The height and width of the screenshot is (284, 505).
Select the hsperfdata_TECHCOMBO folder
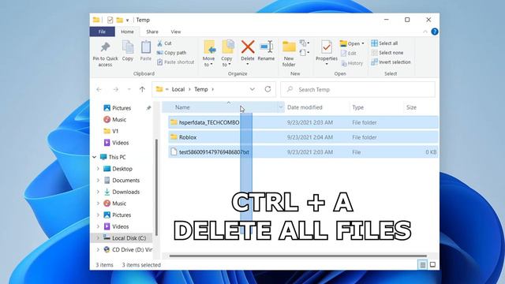(303, 122)
